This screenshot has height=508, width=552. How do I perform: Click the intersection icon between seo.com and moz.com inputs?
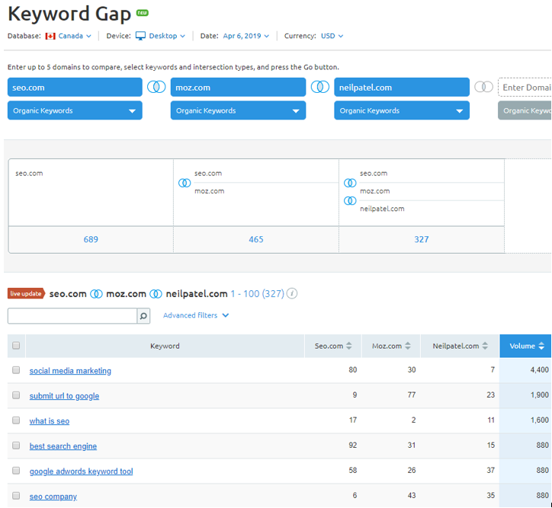click(x=156, y=87)
